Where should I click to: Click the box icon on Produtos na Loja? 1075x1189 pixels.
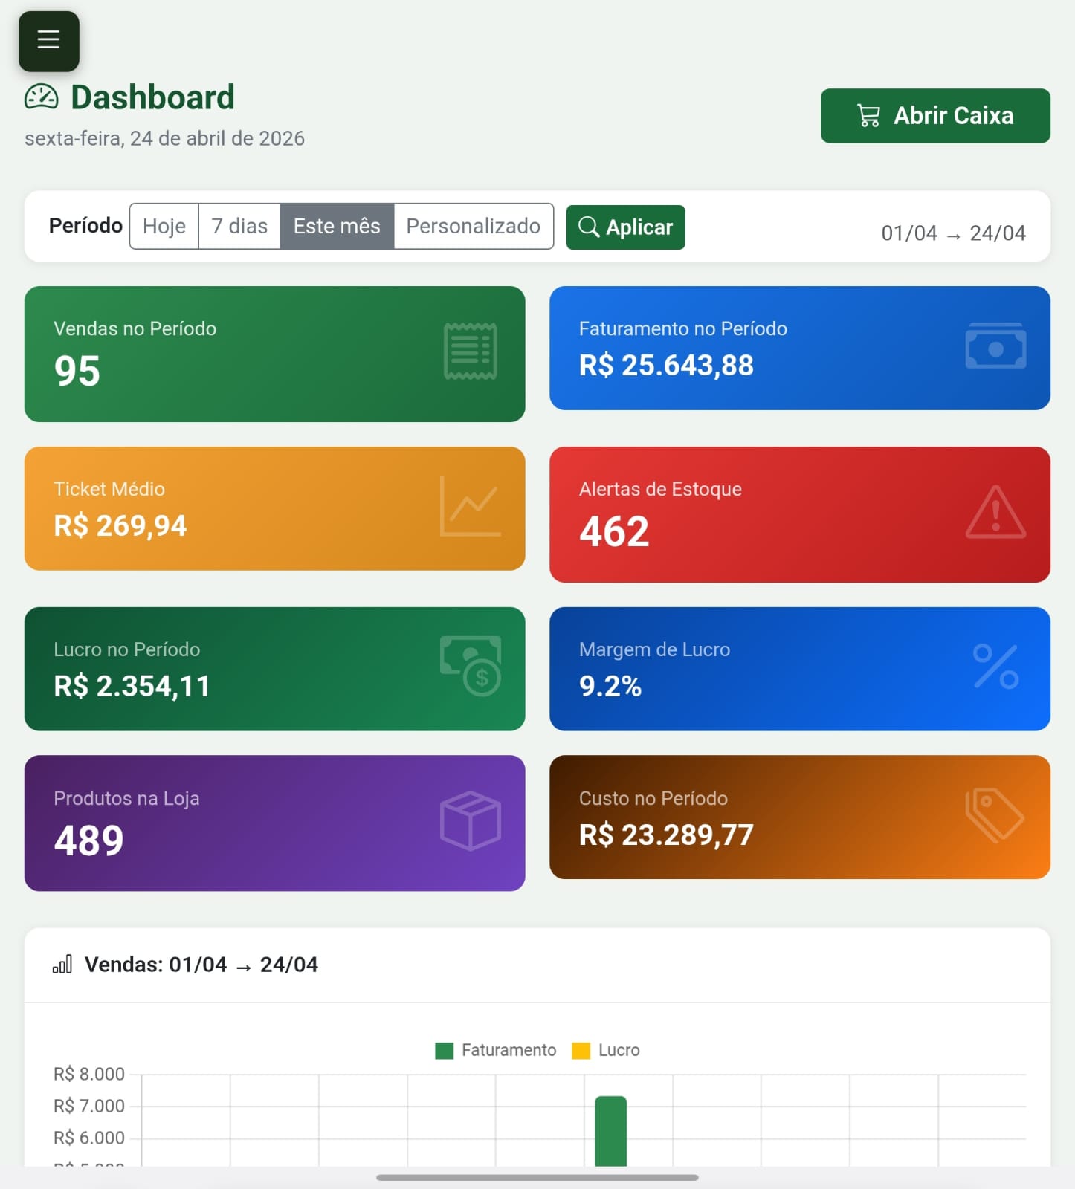click(471, 820)
